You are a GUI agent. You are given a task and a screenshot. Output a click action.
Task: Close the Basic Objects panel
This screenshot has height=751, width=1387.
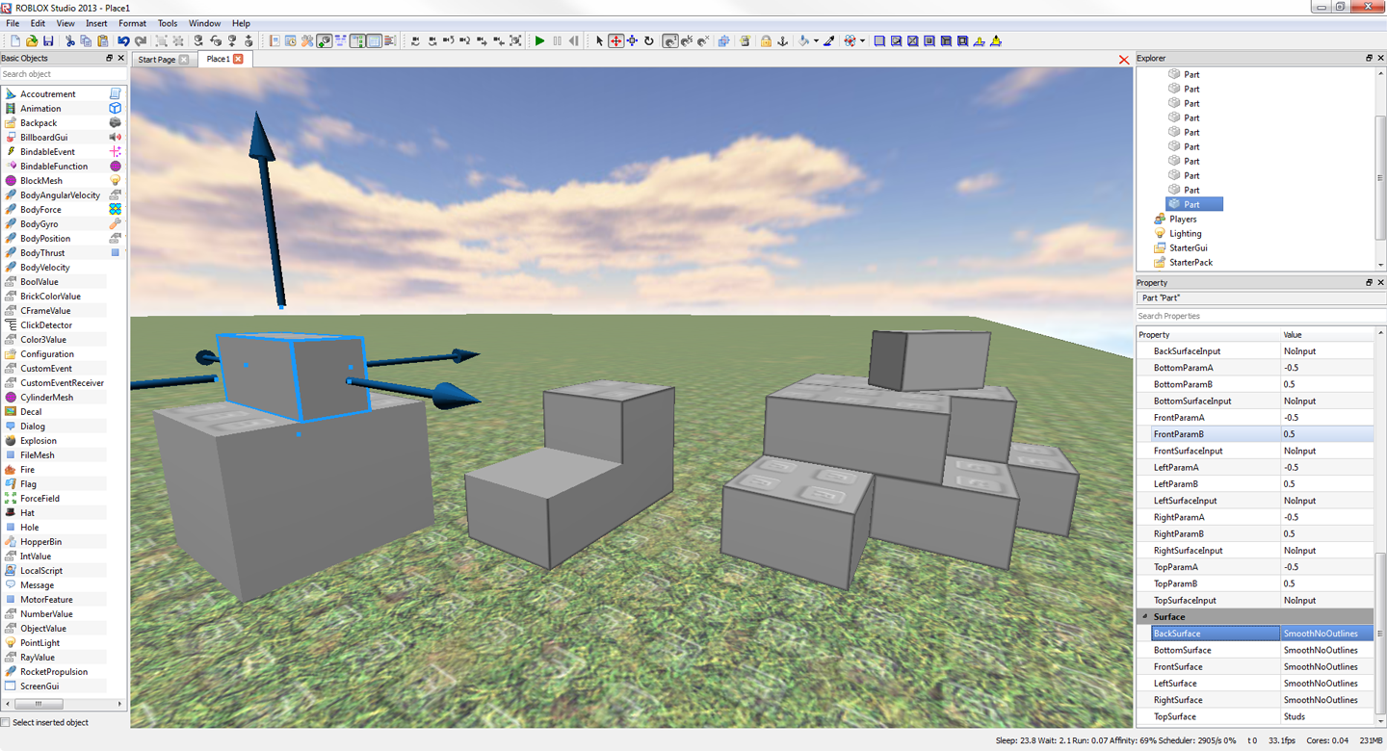(x=121, y=58)
